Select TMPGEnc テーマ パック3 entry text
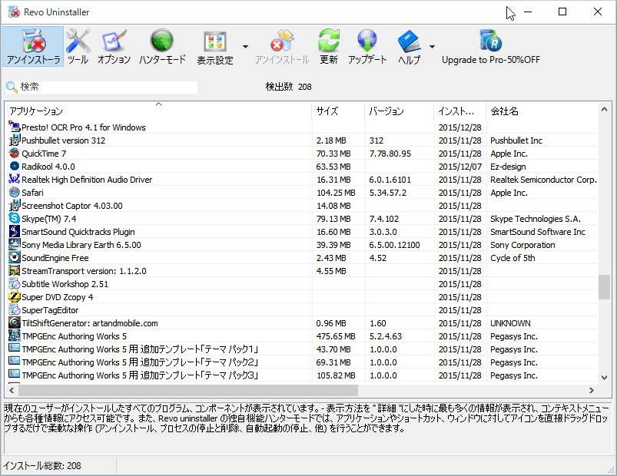Screen dimensions: 617x476 140,375
